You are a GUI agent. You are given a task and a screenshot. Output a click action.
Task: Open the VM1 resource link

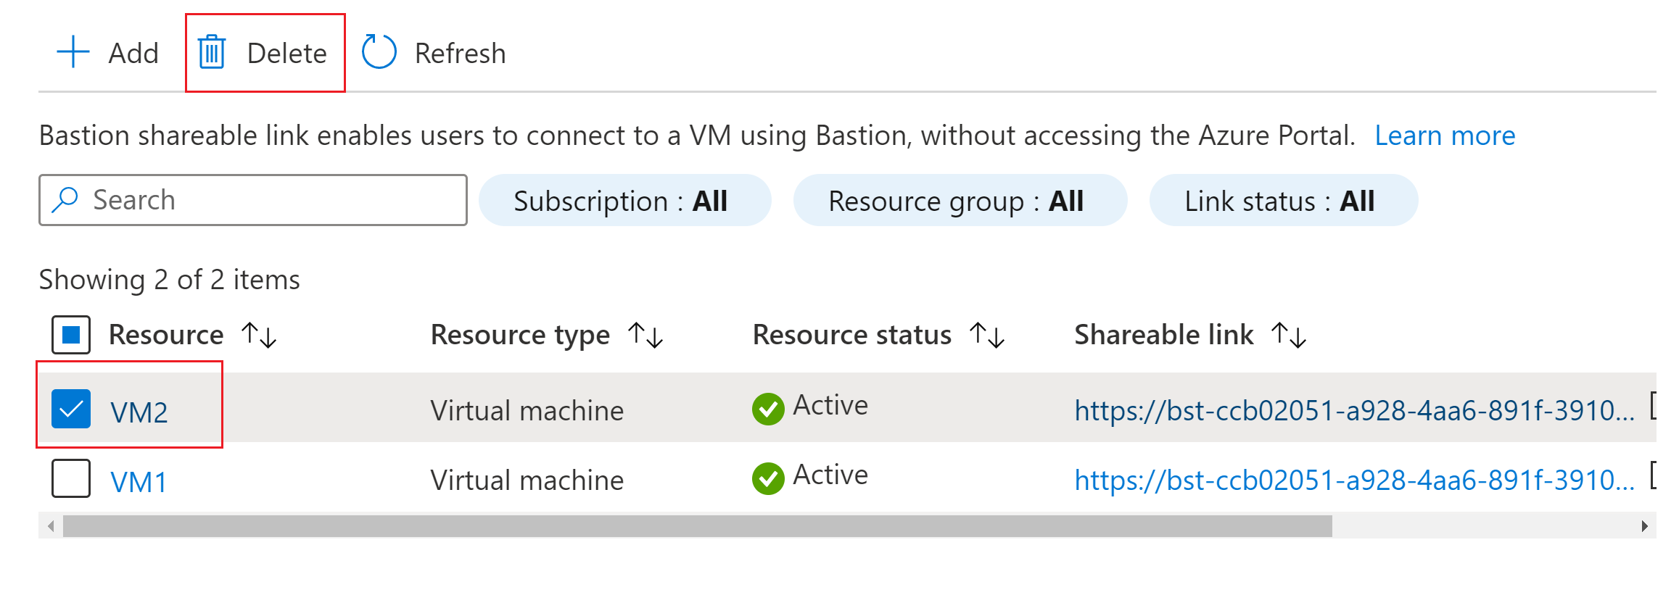(139, 482)
